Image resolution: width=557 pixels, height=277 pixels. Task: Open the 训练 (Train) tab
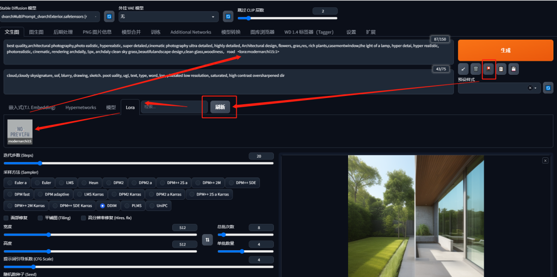(x=156, y=32)
